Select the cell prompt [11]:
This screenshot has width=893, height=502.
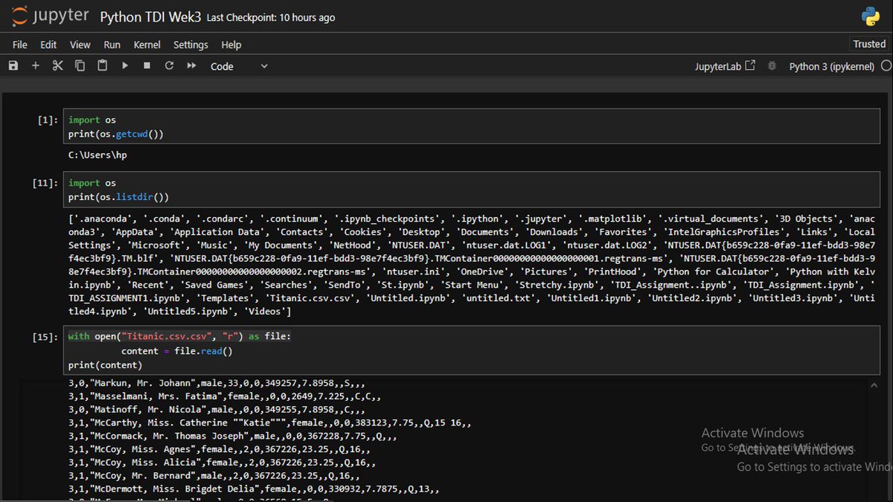pyautogui.click(x=45, y=183)
